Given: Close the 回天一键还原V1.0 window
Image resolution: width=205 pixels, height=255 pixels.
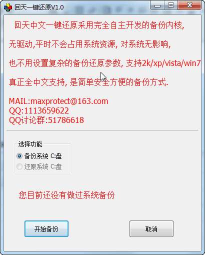Looking at the screenshot, I should pyautogui.click(x=189, y=5).
